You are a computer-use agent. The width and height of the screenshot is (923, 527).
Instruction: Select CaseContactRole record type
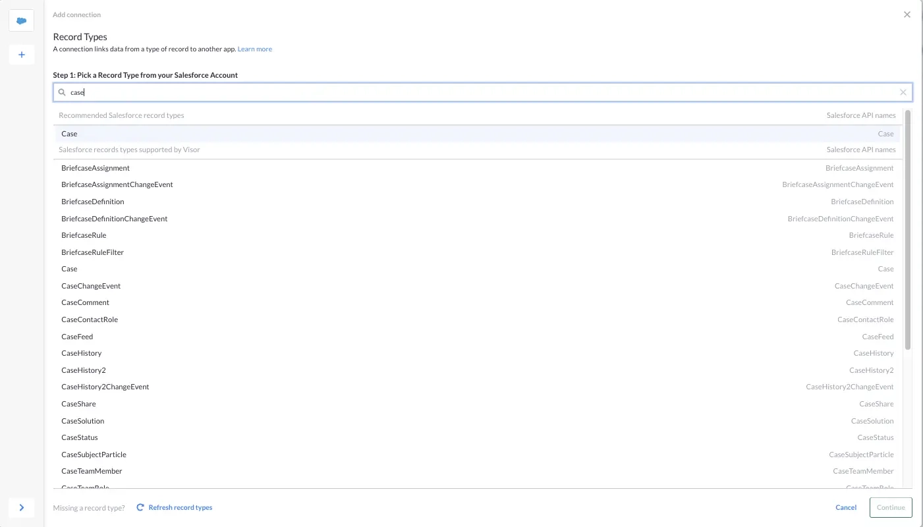click(x=90, y=319)
